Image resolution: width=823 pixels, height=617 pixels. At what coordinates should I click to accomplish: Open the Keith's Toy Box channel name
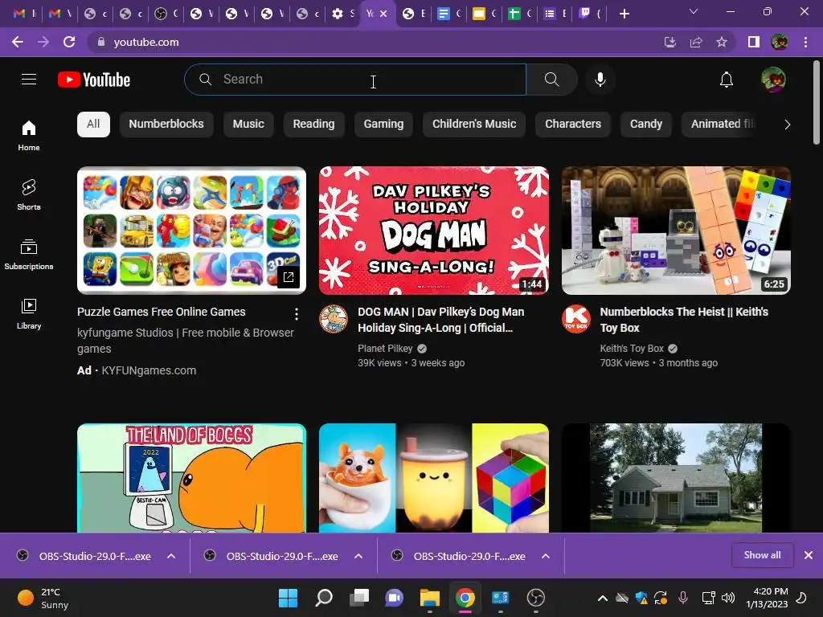(x=632, y=349)
